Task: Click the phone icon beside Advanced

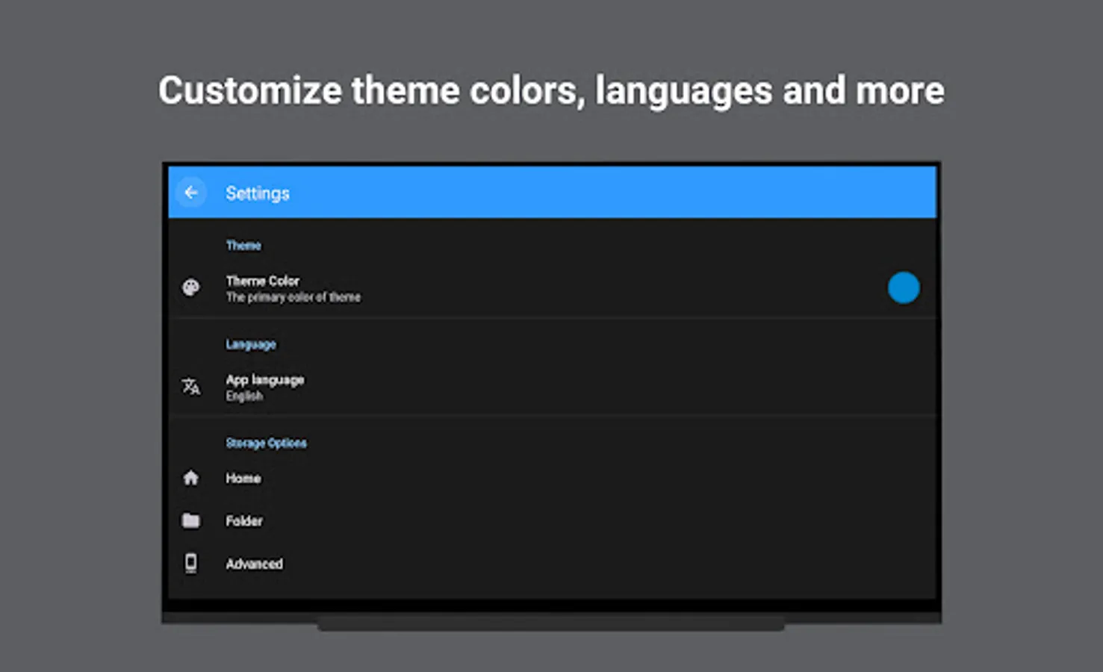Action: coord(191,563)
